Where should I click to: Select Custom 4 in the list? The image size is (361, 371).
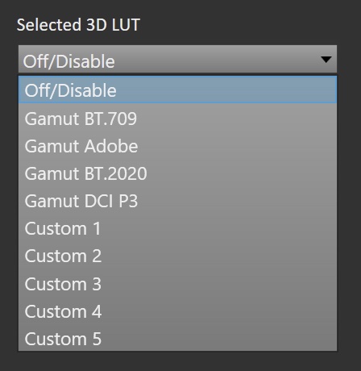(177, 311)
